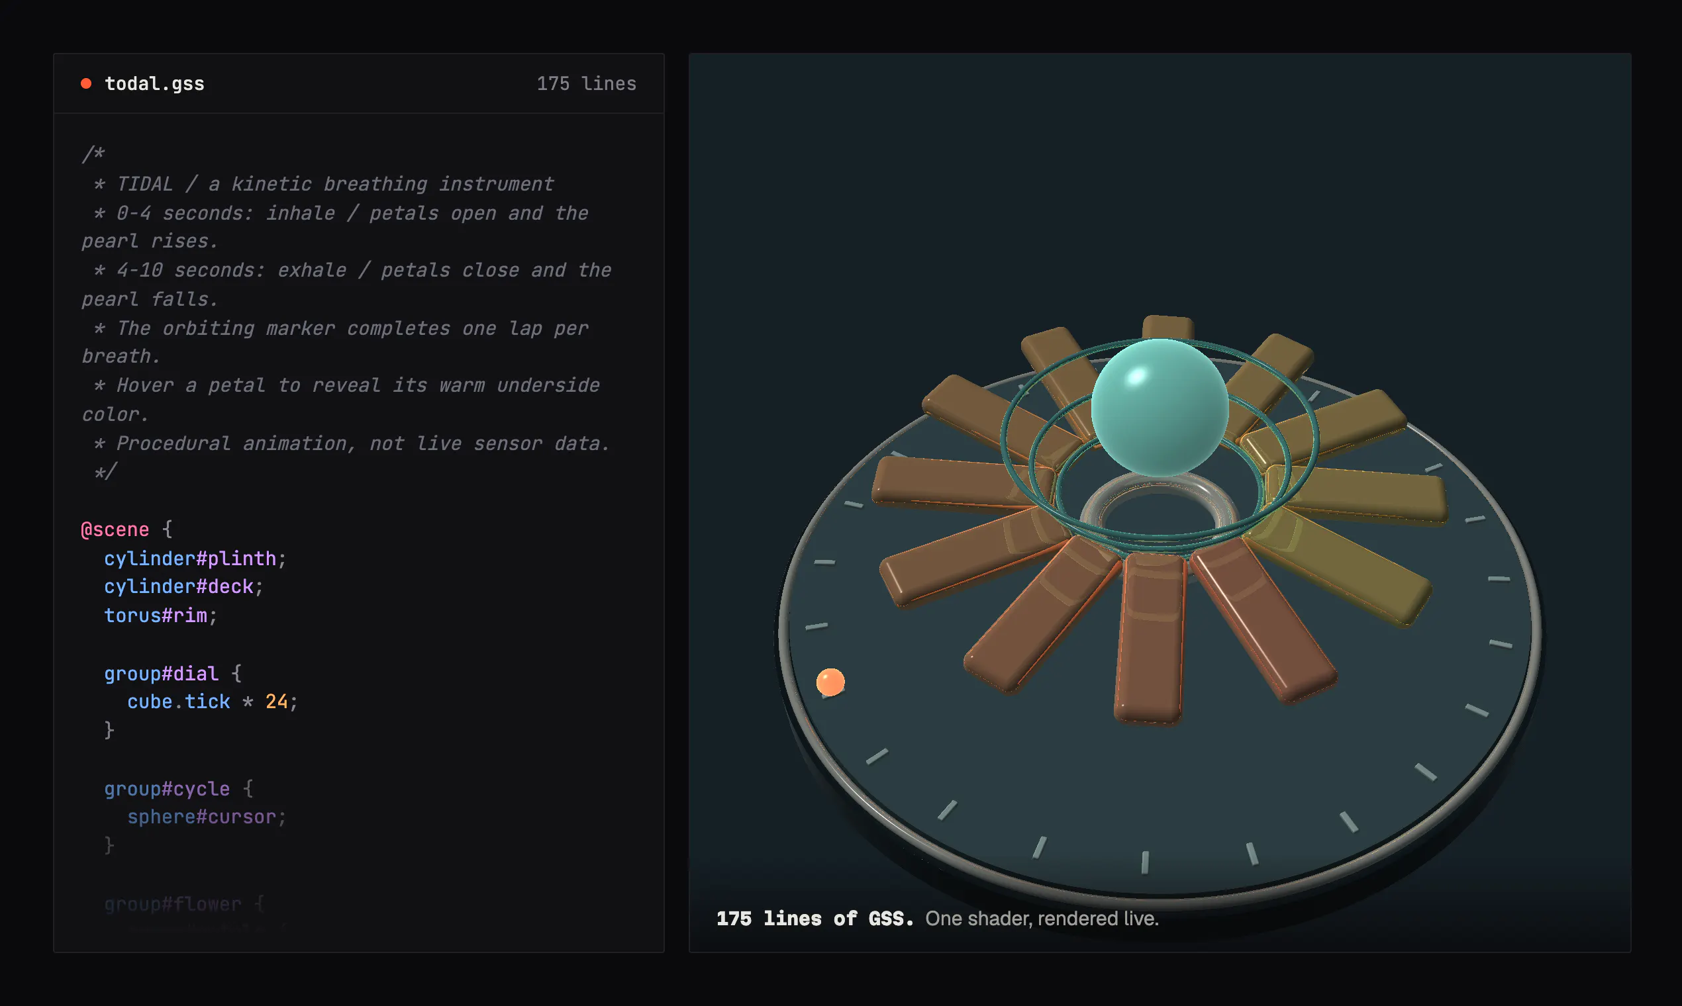The height and width of the screenshot is (1006, 1682).
Task: Select the cylinder#deck code line
Action: click(183, 586)
